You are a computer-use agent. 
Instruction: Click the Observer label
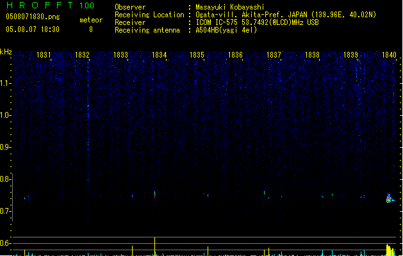[130, 7]
